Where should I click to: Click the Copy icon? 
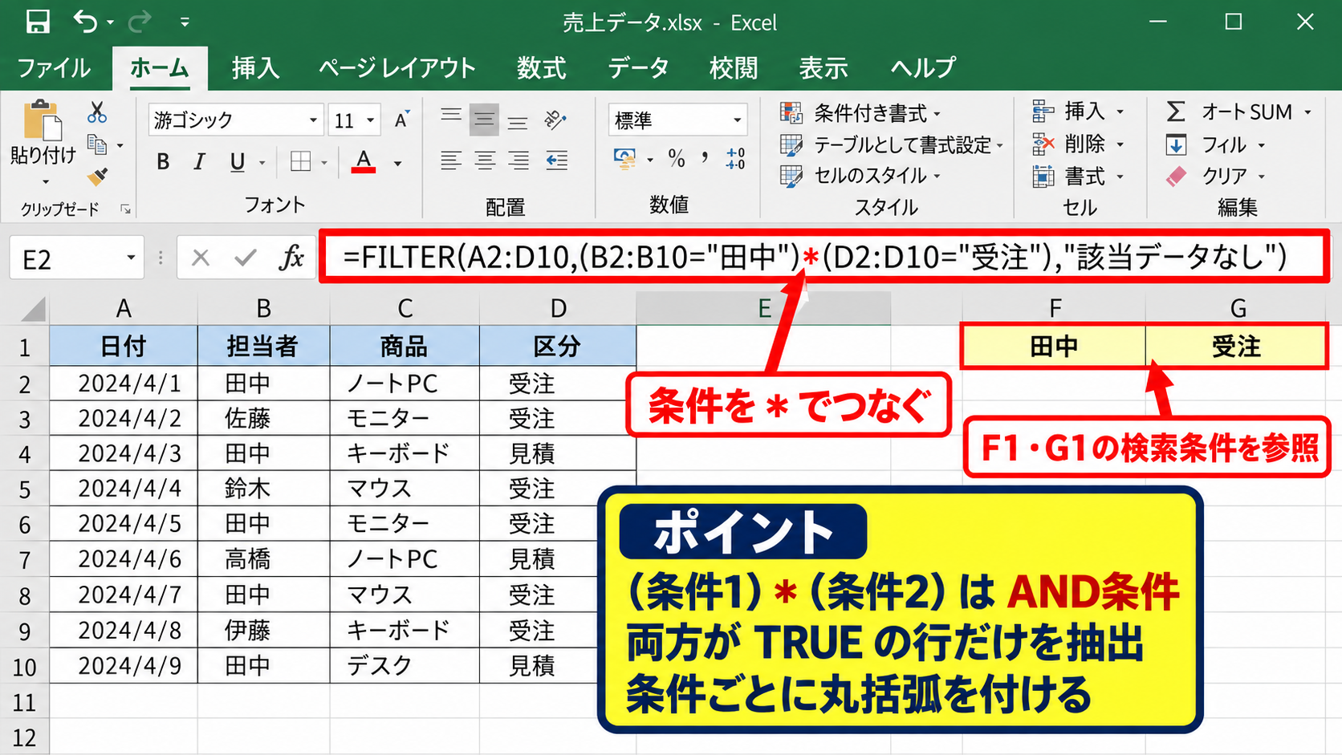pyautogui.click(x=97, y=145)
